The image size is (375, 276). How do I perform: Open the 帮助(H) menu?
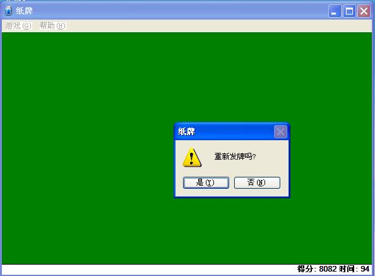pos(52,26)
